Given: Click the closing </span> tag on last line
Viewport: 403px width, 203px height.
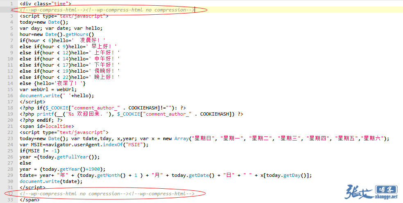Looking at the screenshot, I should coord(29,200).
